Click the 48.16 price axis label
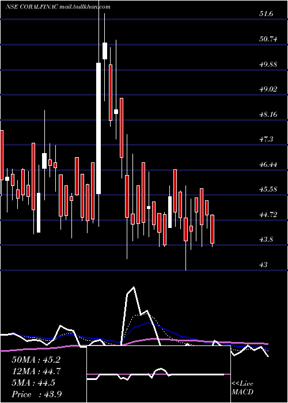Screen dimensions: 288x403 point(268,114)
